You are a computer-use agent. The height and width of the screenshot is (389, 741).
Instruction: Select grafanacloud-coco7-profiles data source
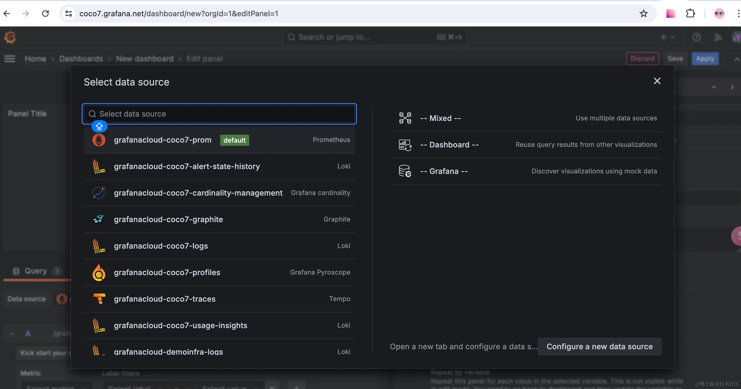pos(219,272)
